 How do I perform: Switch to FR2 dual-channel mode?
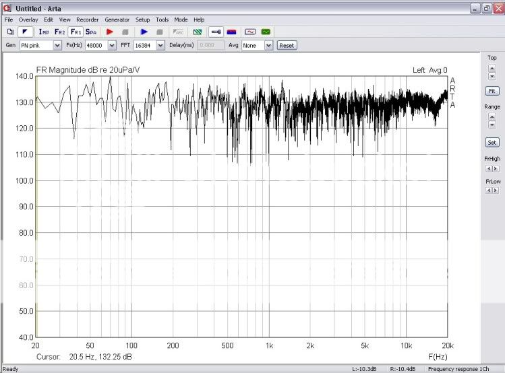[60, 32]
